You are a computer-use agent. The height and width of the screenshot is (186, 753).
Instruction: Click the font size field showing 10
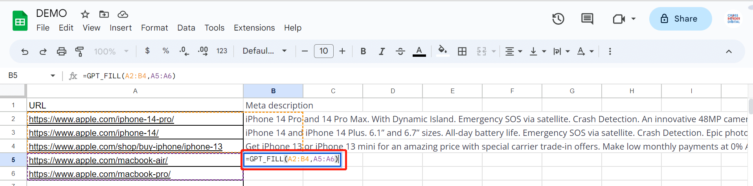pos(323,51)
